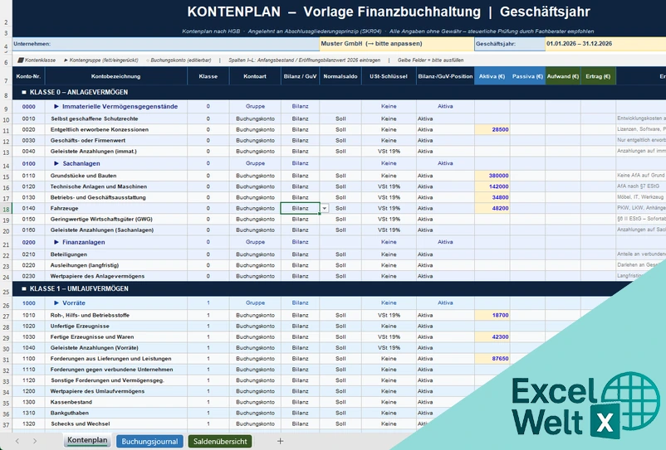Select Aktiva value 34800 for Geschäftsausstattung

[x=492, y=197]
